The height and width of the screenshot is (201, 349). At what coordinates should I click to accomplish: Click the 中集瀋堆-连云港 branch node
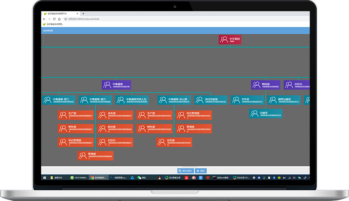pos(174,100)
